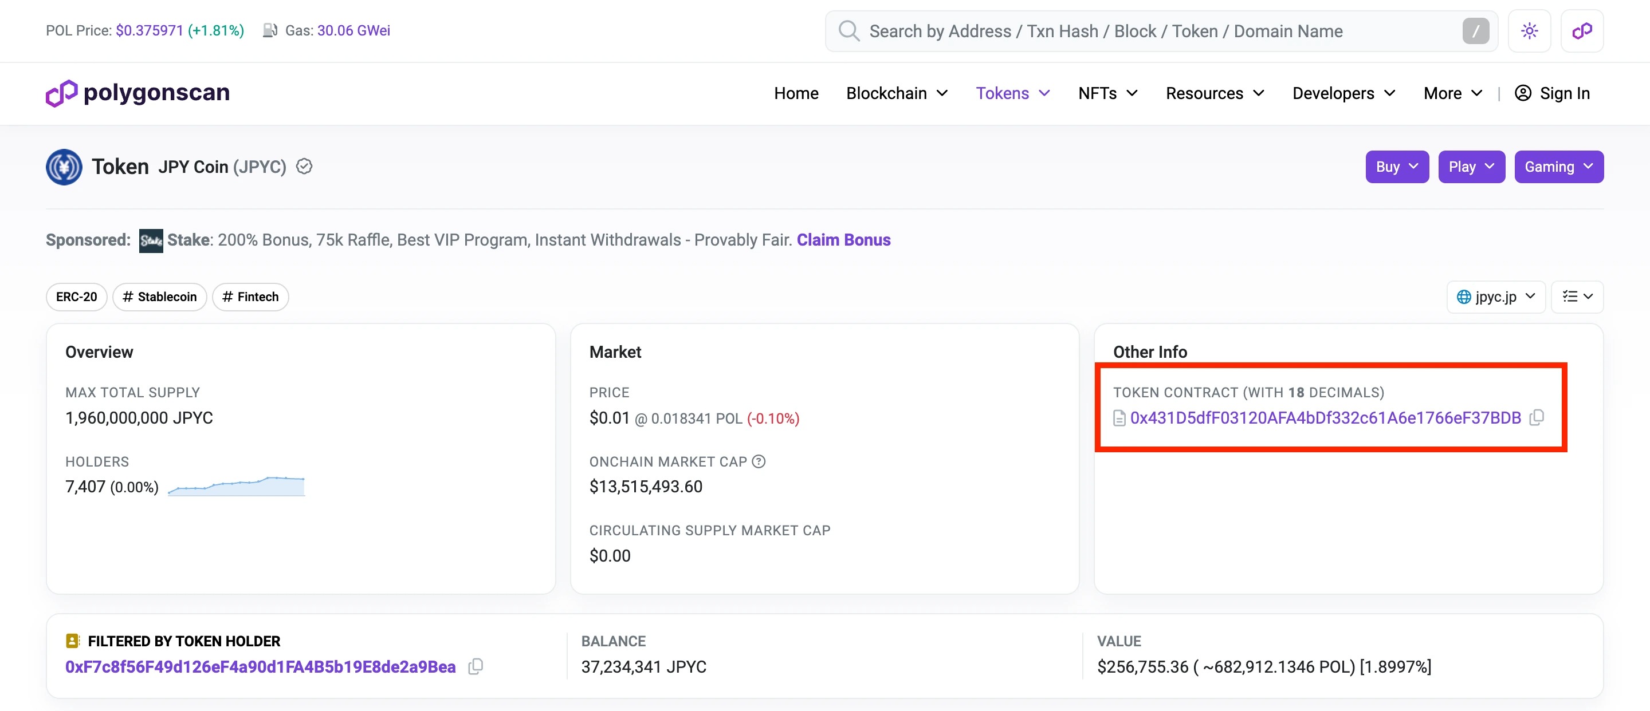The width and height of the screenshot is (1650, 711).
Task: Click the value $256,755.36 text
Action: pyautogui.click(x=1143, y=667)
